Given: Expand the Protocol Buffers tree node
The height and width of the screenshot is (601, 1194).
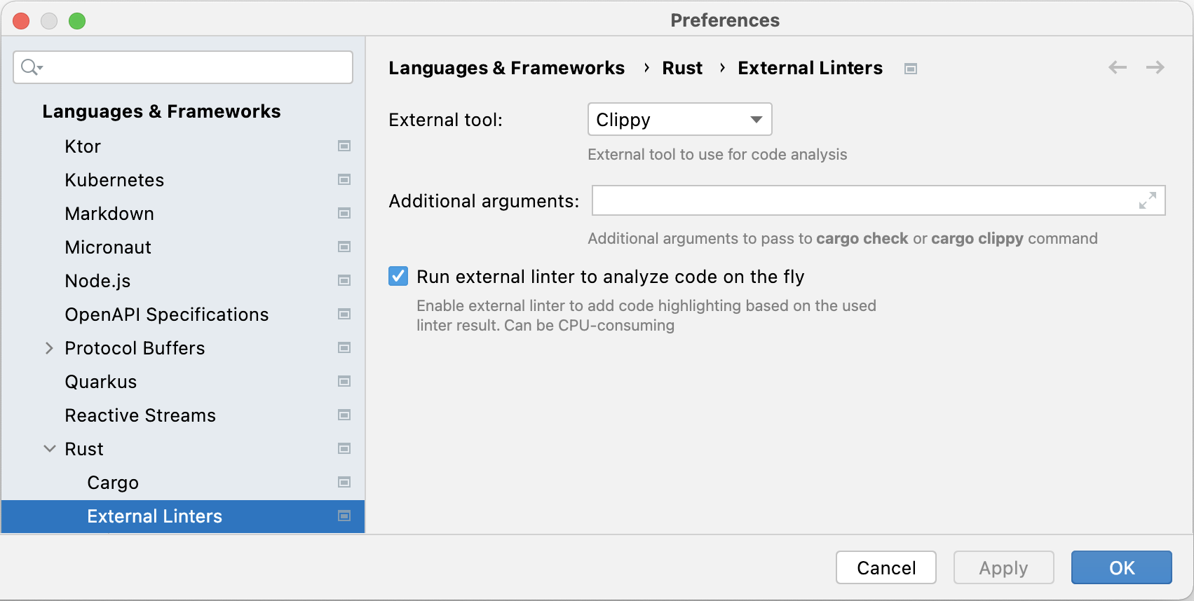Looking at the screenshot, I should [x=49, y=348].
